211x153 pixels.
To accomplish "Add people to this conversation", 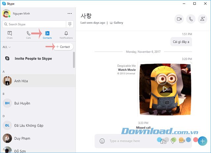I will coord(202,19).
